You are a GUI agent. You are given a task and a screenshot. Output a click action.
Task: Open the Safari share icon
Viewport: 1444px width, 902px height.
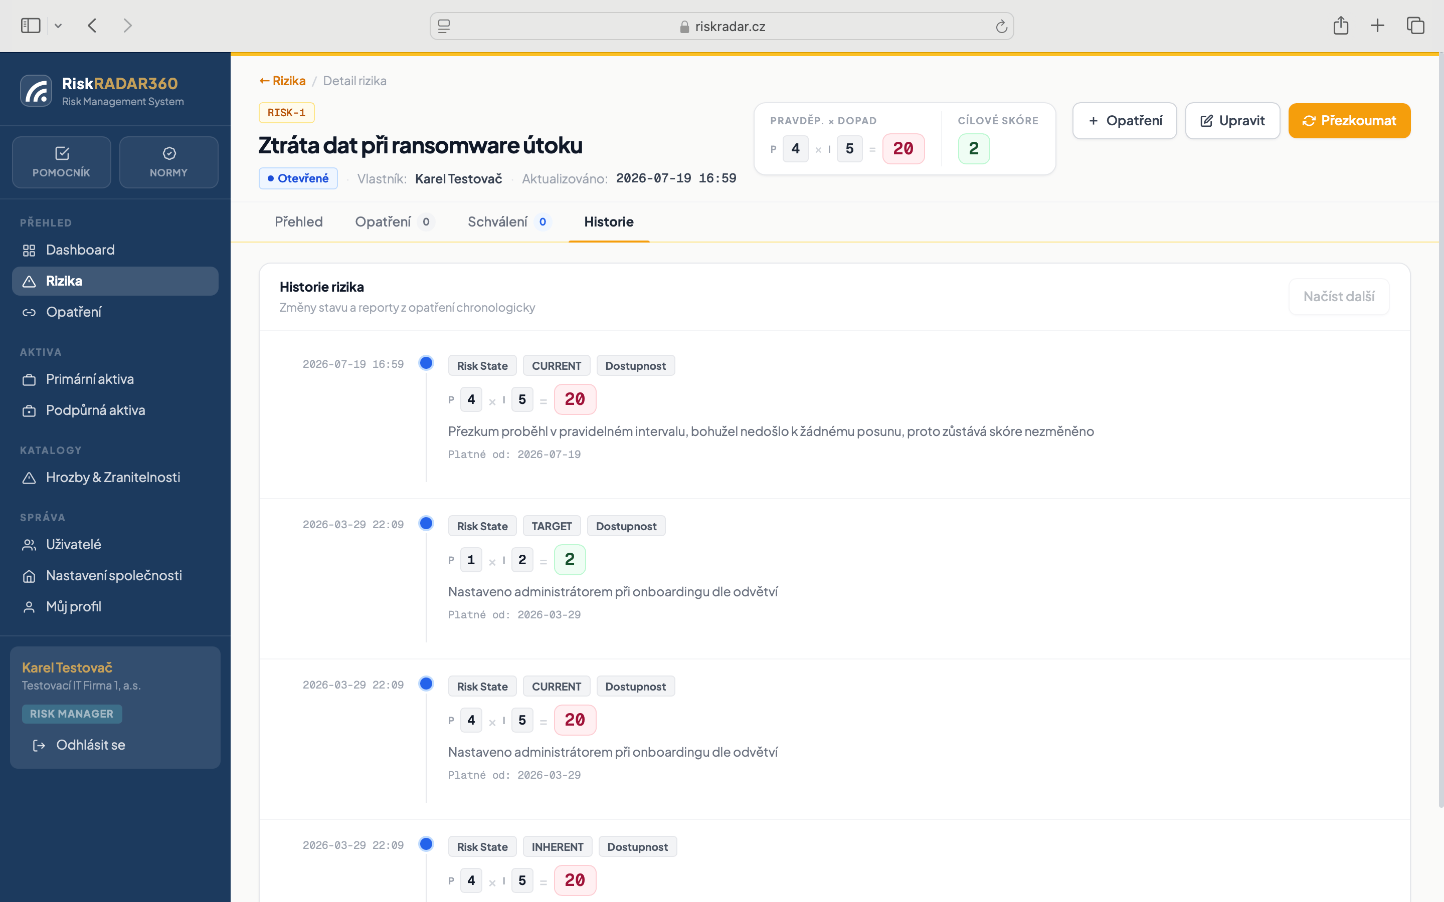click(x=1341, y=26)
